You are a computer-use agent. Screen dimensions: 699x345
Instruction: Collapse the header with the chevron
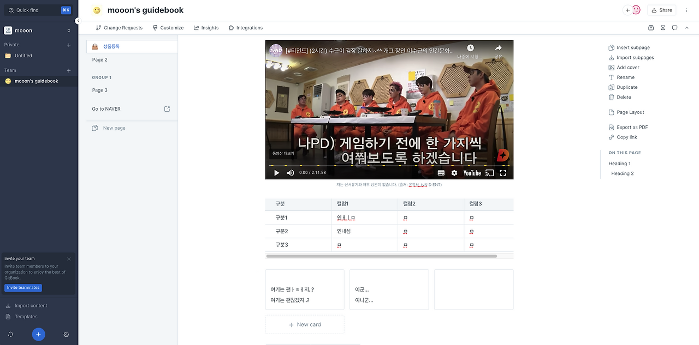coord(687,28)
